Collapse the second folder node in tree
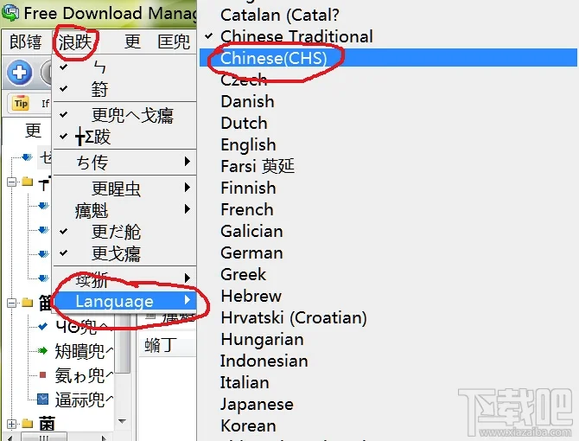This screenshot has width=579, height=441. coord(12,303)
